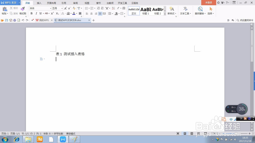Click the font color A swatch

point(74,13)
